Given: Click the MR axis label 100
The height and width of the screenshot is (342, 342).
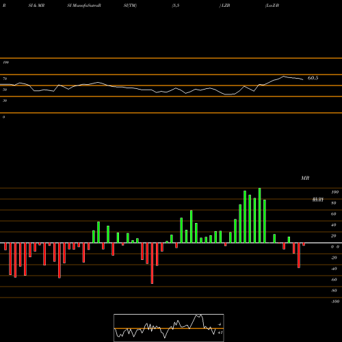Looking at the screenshot, I should coord(334,192).
